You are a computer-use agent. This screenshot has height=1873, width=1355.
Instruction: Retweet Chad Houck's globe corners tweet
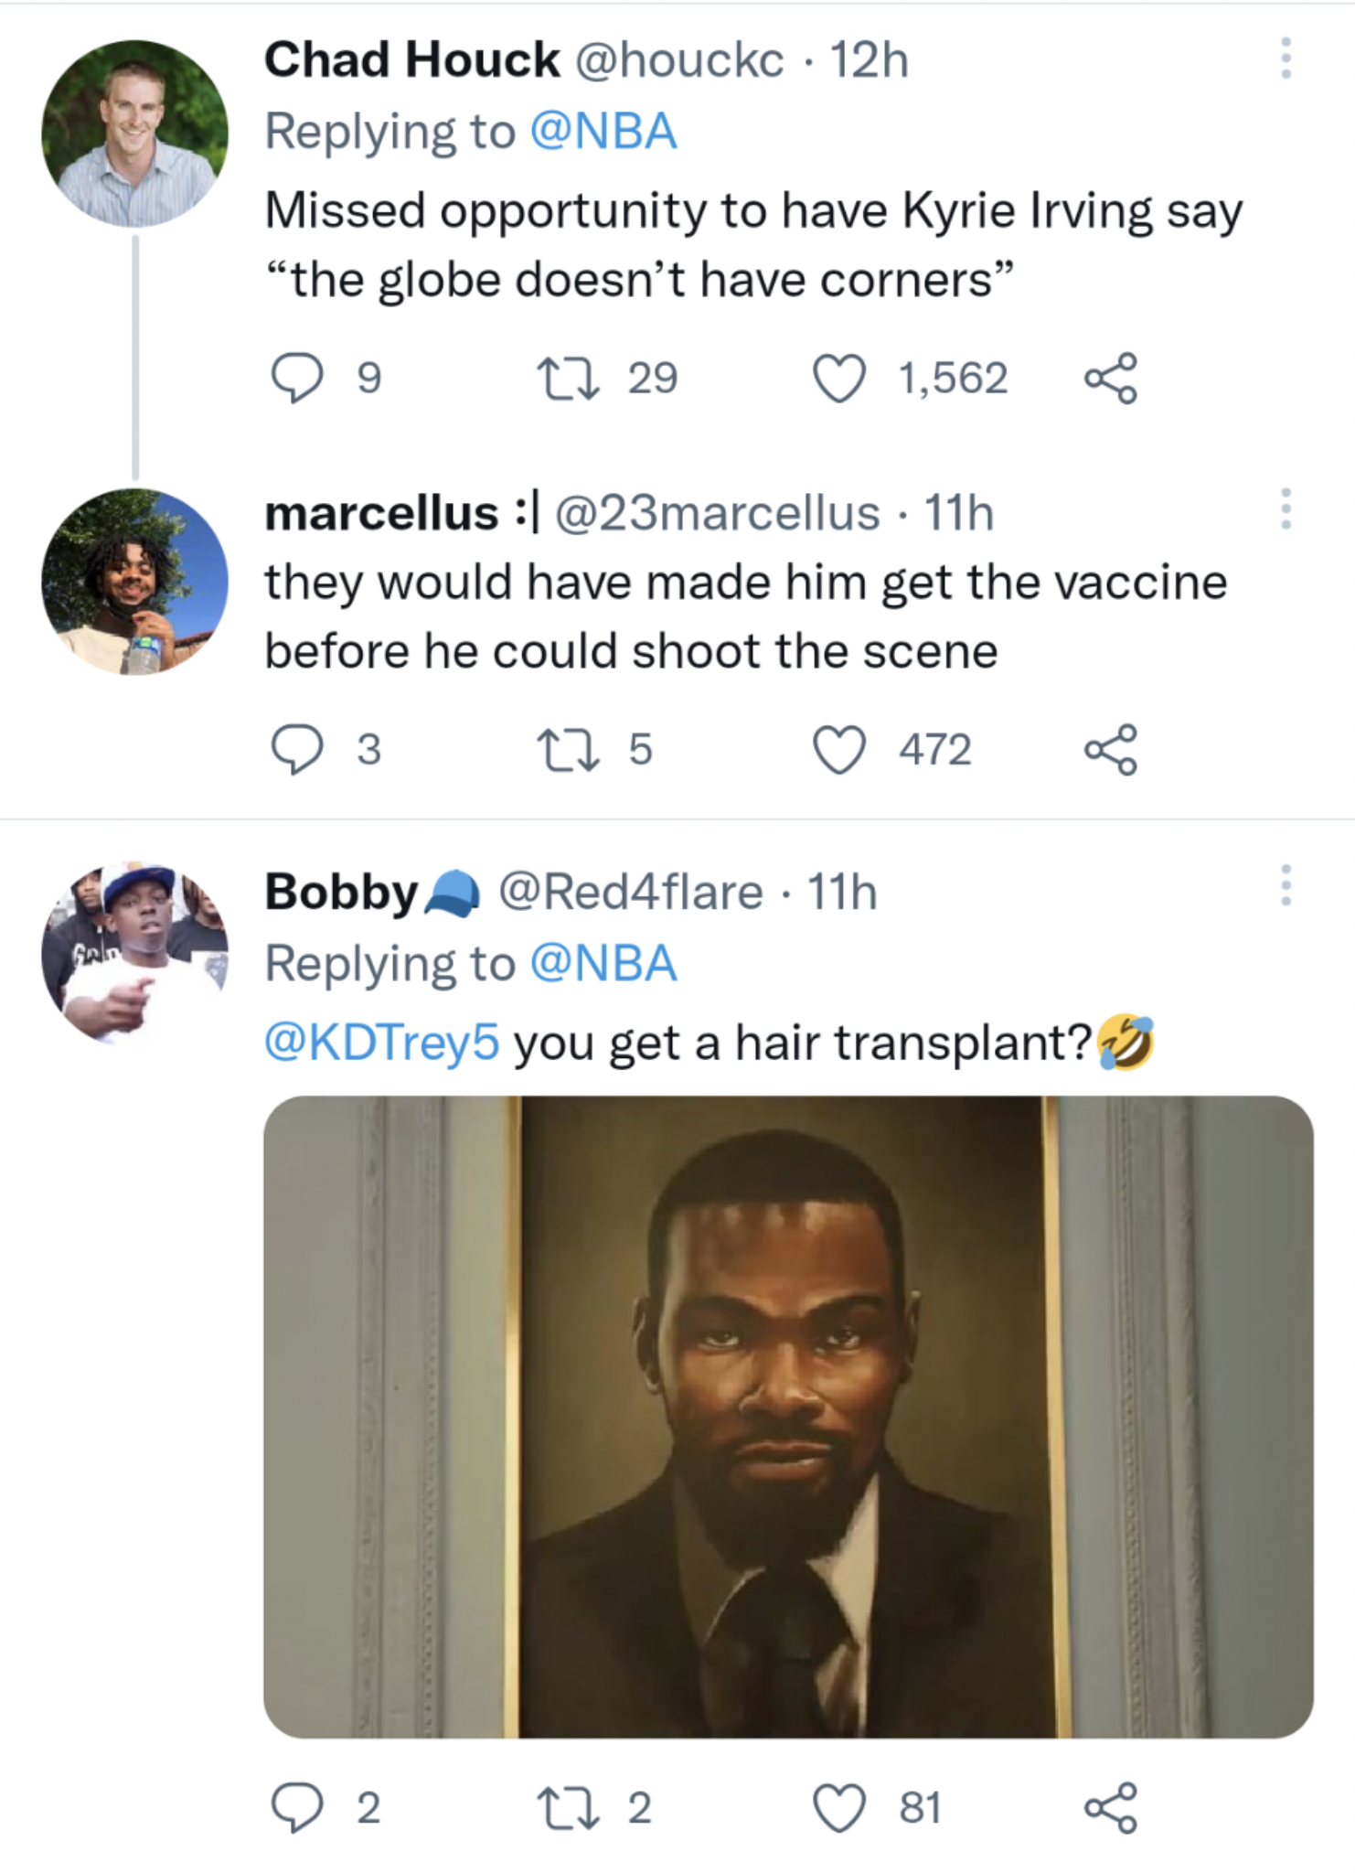[569, 379]
